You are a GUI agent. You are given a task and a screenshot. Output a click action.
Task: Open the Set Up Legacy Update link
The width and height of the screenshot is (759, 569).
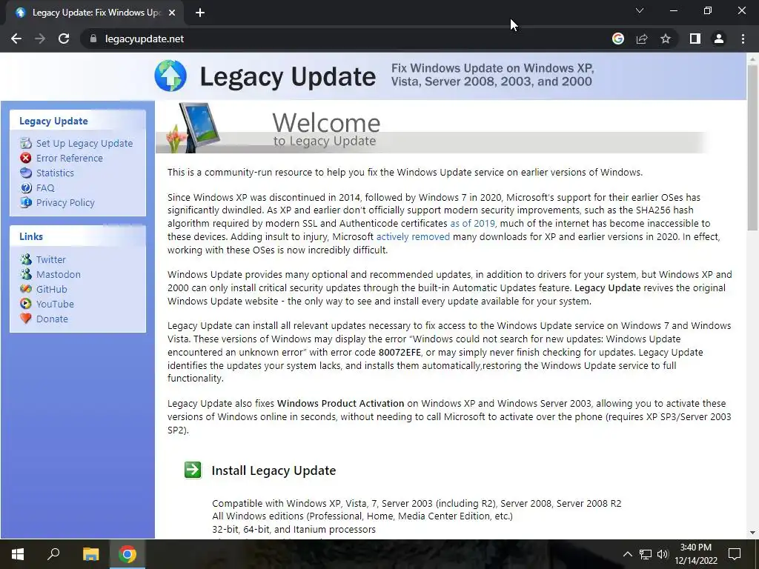coord(84,143)
